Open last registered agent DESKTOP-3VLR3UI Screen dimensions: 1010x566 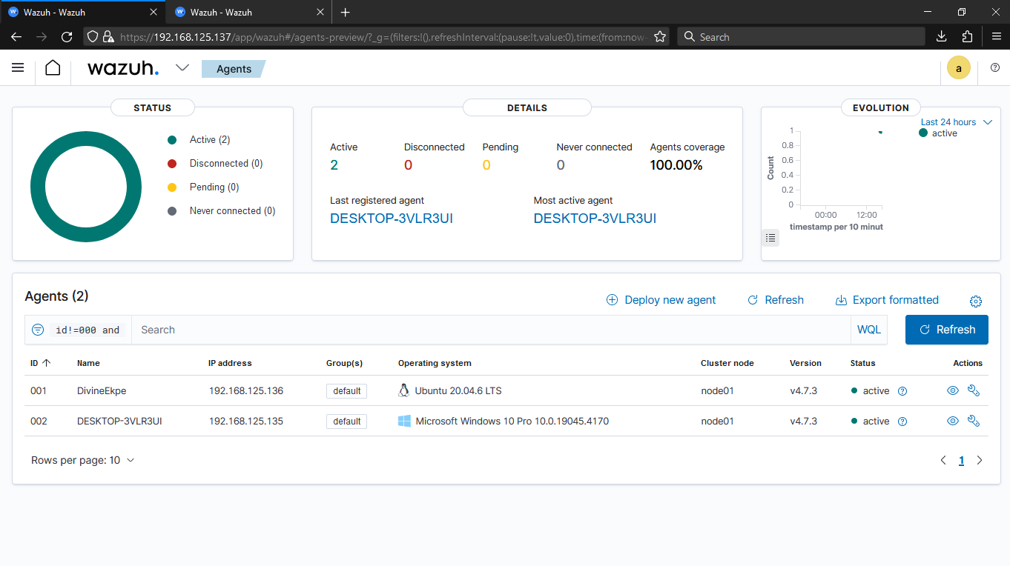[392, 219]
